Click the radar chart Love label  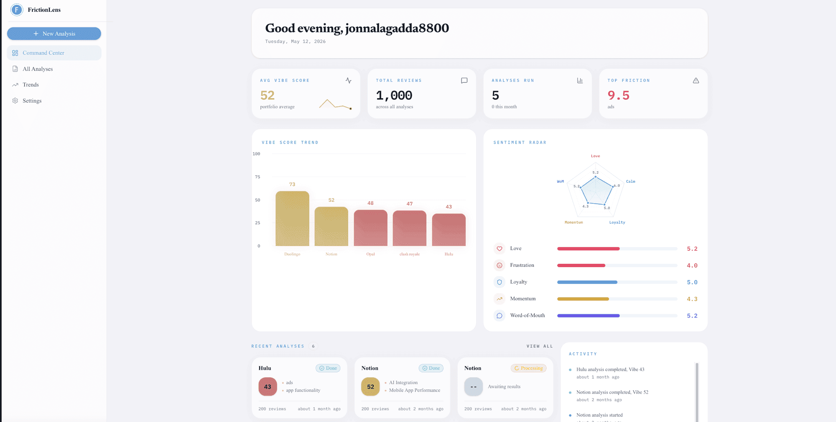point(595,156)
